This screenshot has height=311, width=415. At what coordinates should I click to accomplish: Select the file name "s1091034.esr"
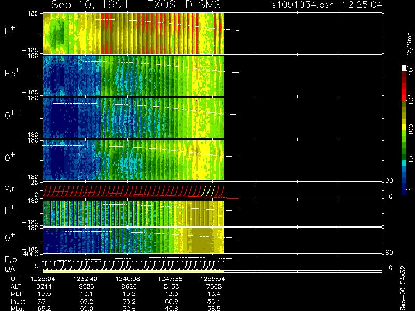(302, 5)
